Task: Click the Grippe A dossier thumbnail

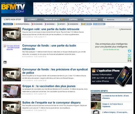Action: pos(96,106)
